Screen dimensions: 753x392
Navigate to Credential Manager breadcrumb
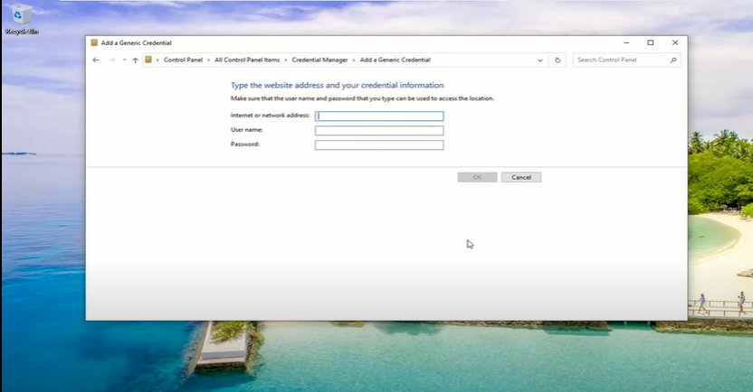pos(319,60)
